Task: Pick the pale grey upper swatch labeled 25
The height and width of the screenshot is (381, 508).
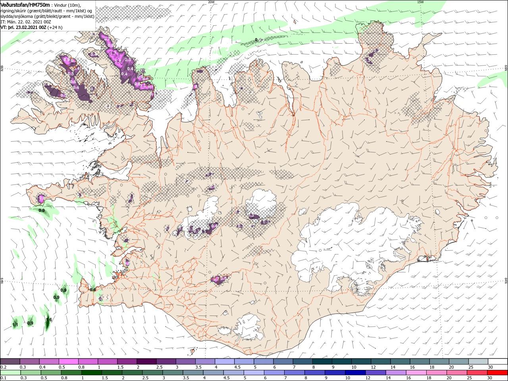Action: (x=478, y=362)
